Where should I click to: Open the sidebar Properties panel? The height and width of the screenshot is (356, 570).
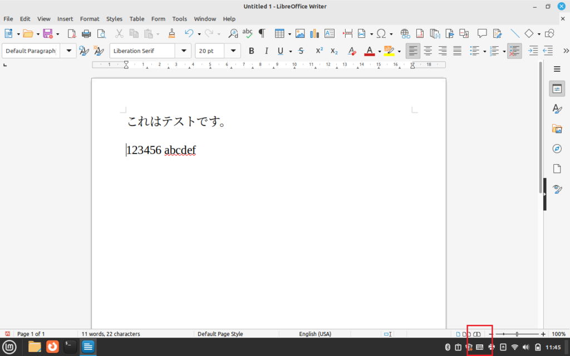pos(557,88)
